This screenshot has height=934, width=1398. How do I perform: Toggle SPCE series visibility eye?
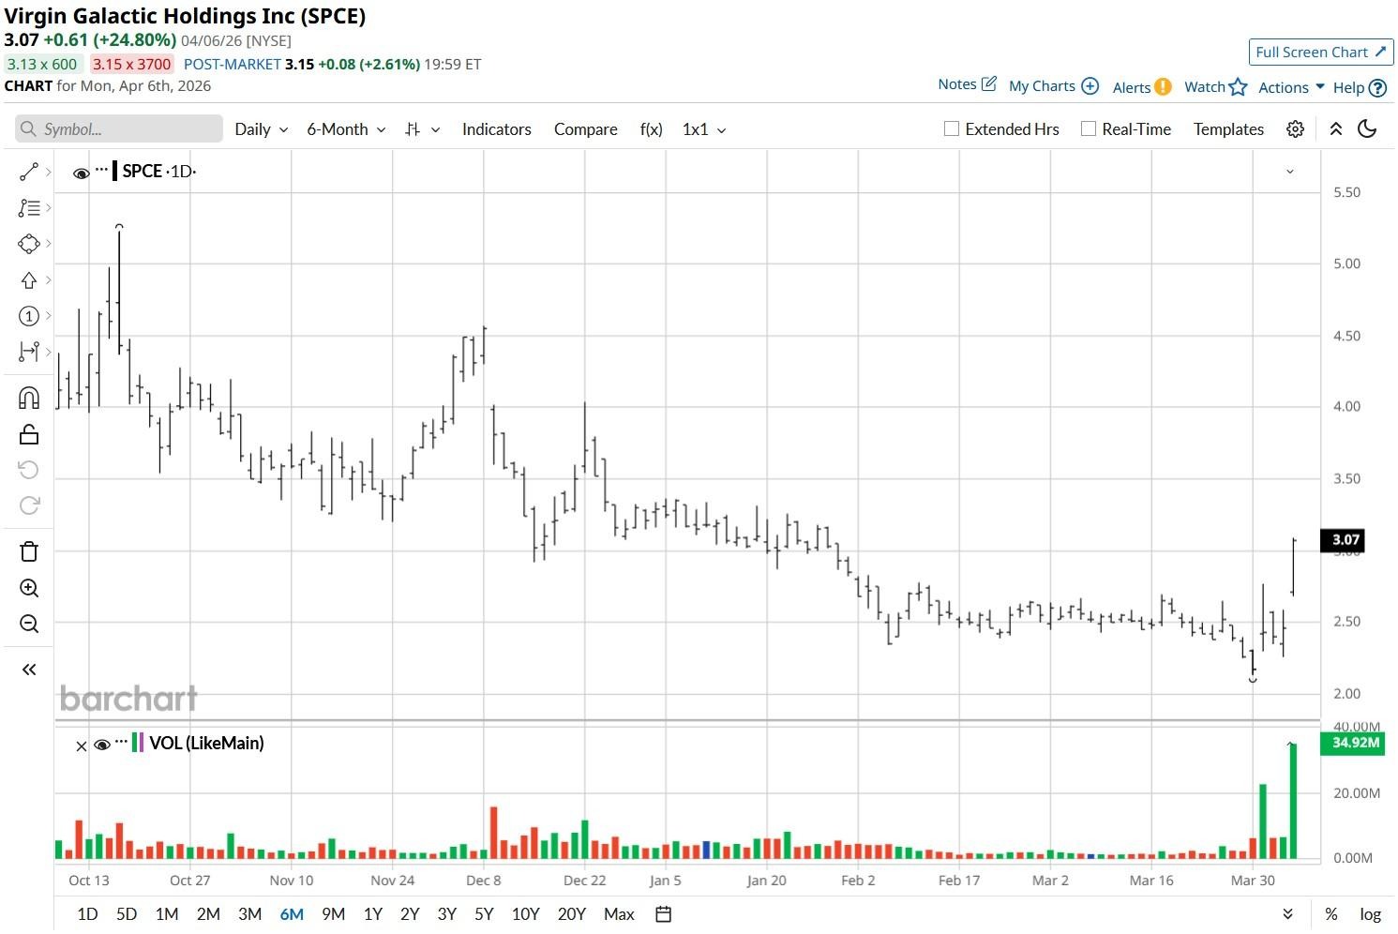(82, 173)
